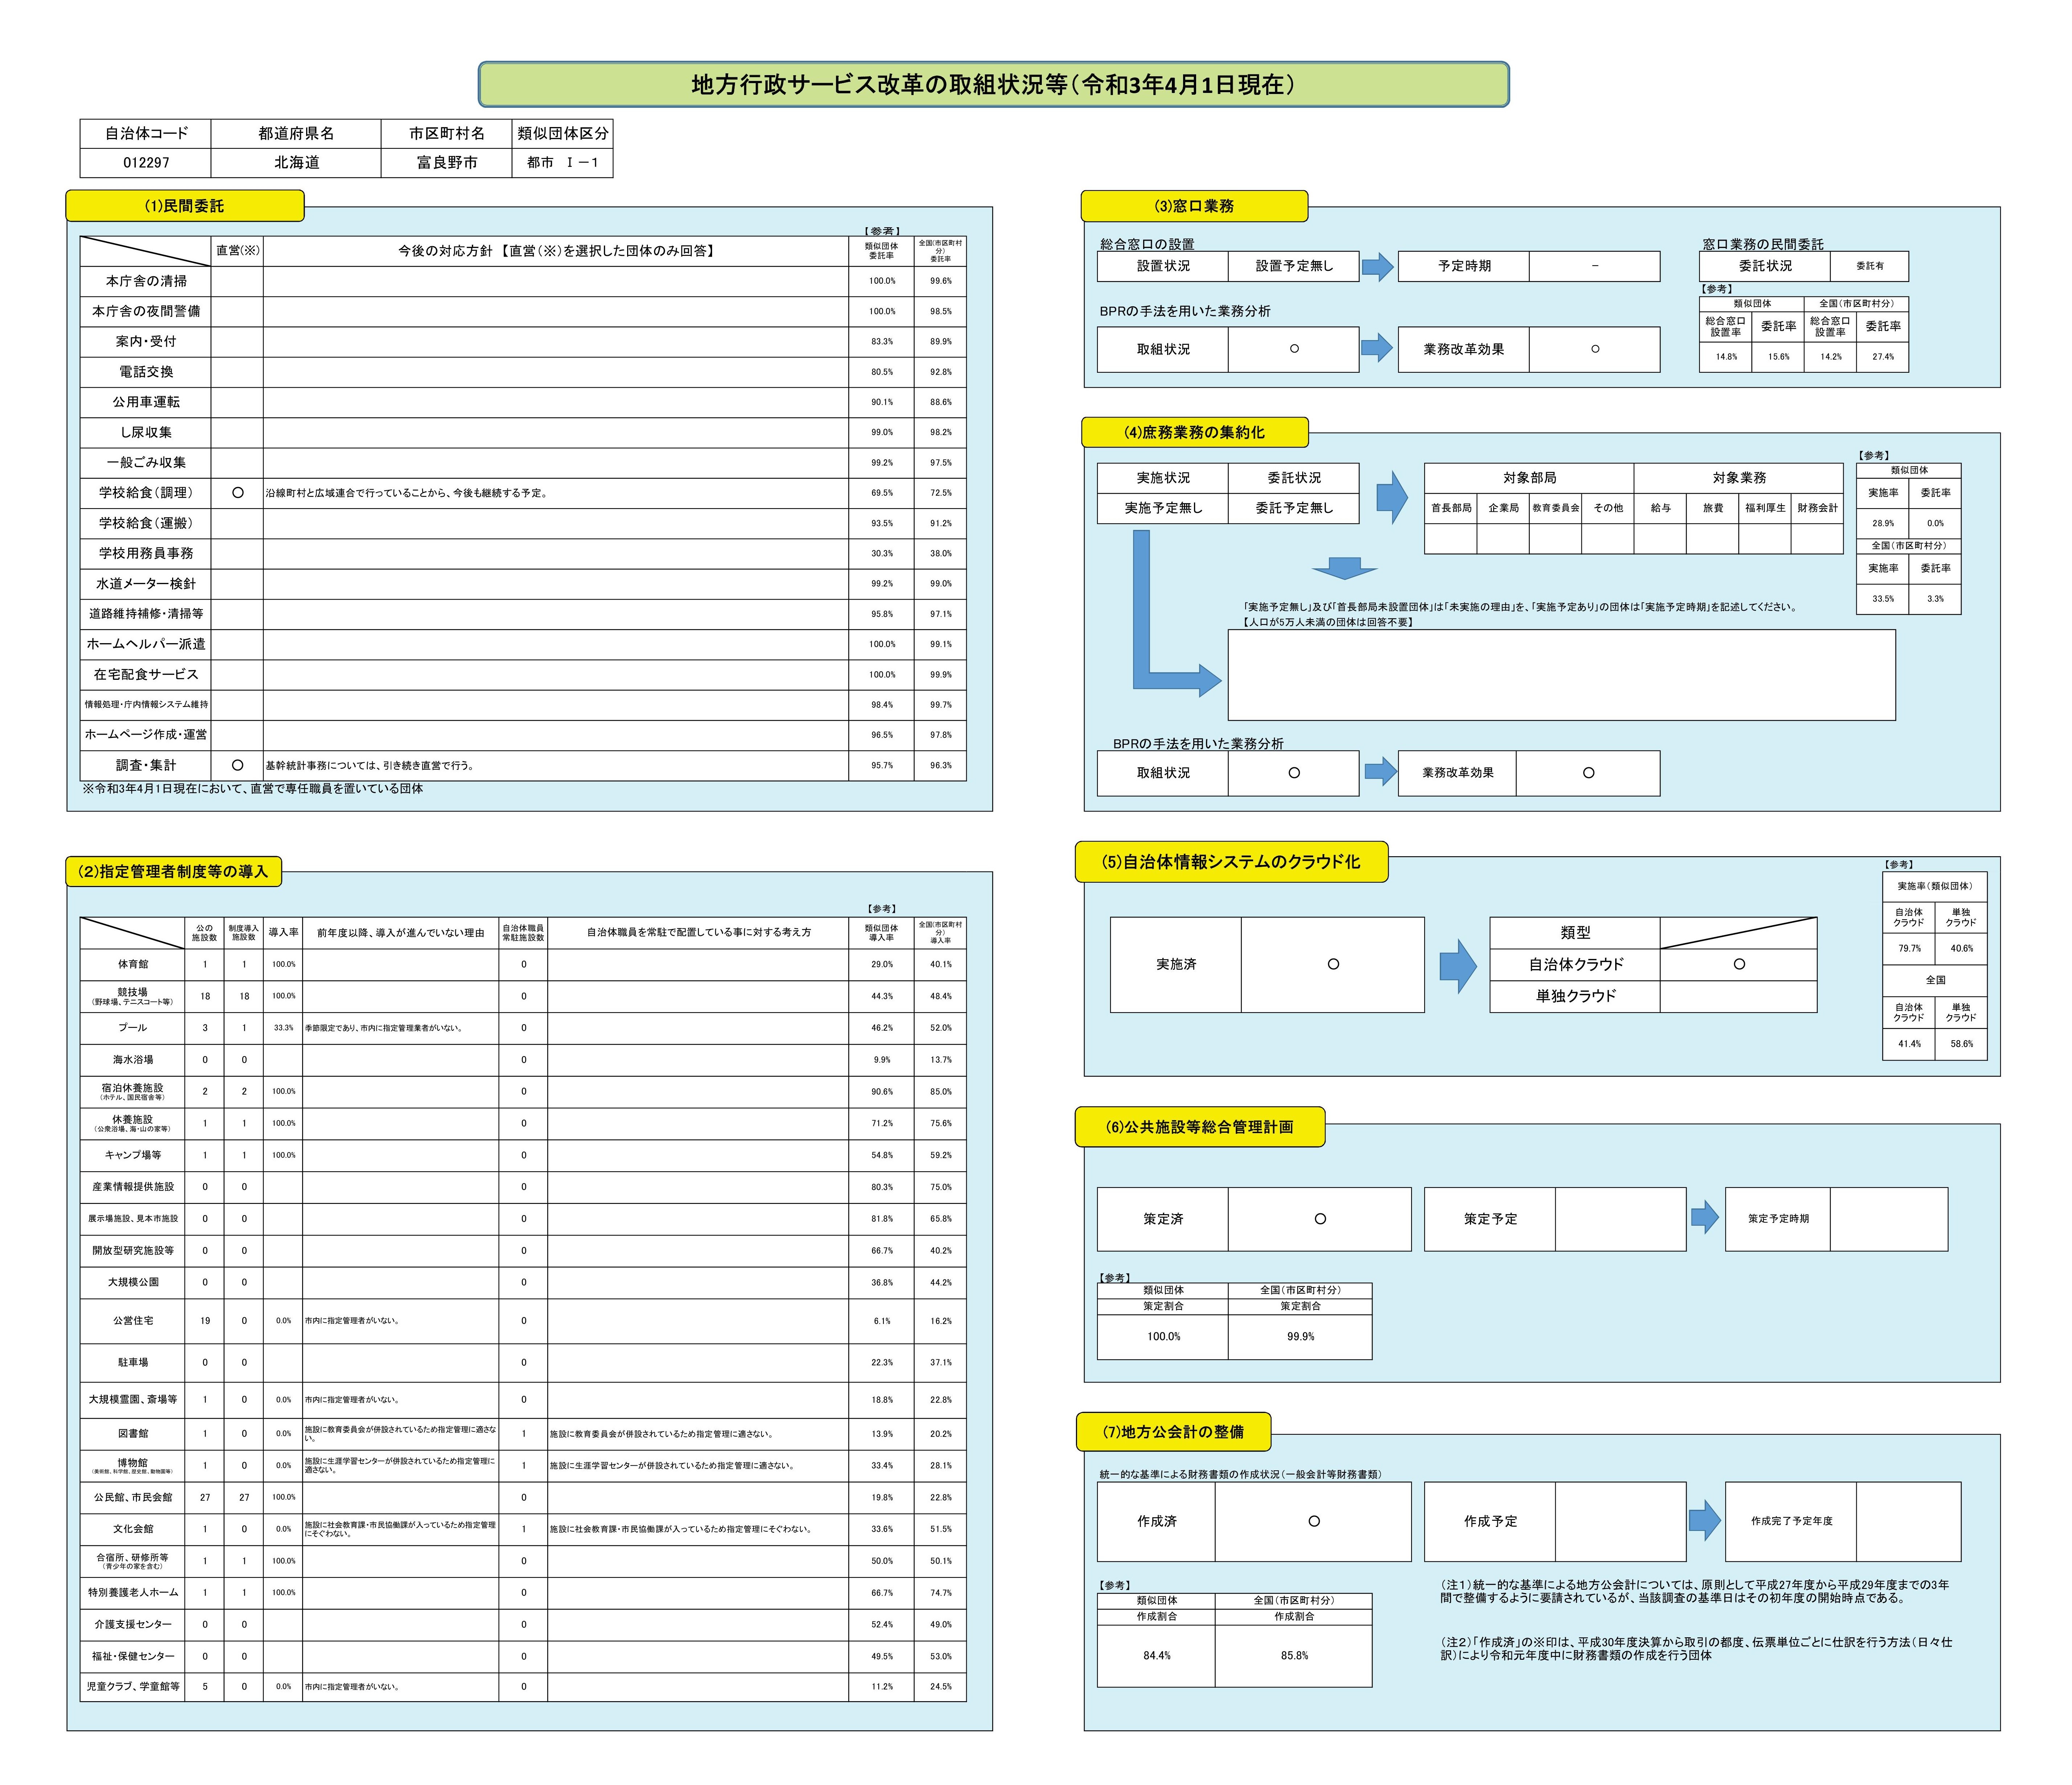Click the code value 012297
This screenshot has height=1785, width=2072.
click(x=146, y=163)
